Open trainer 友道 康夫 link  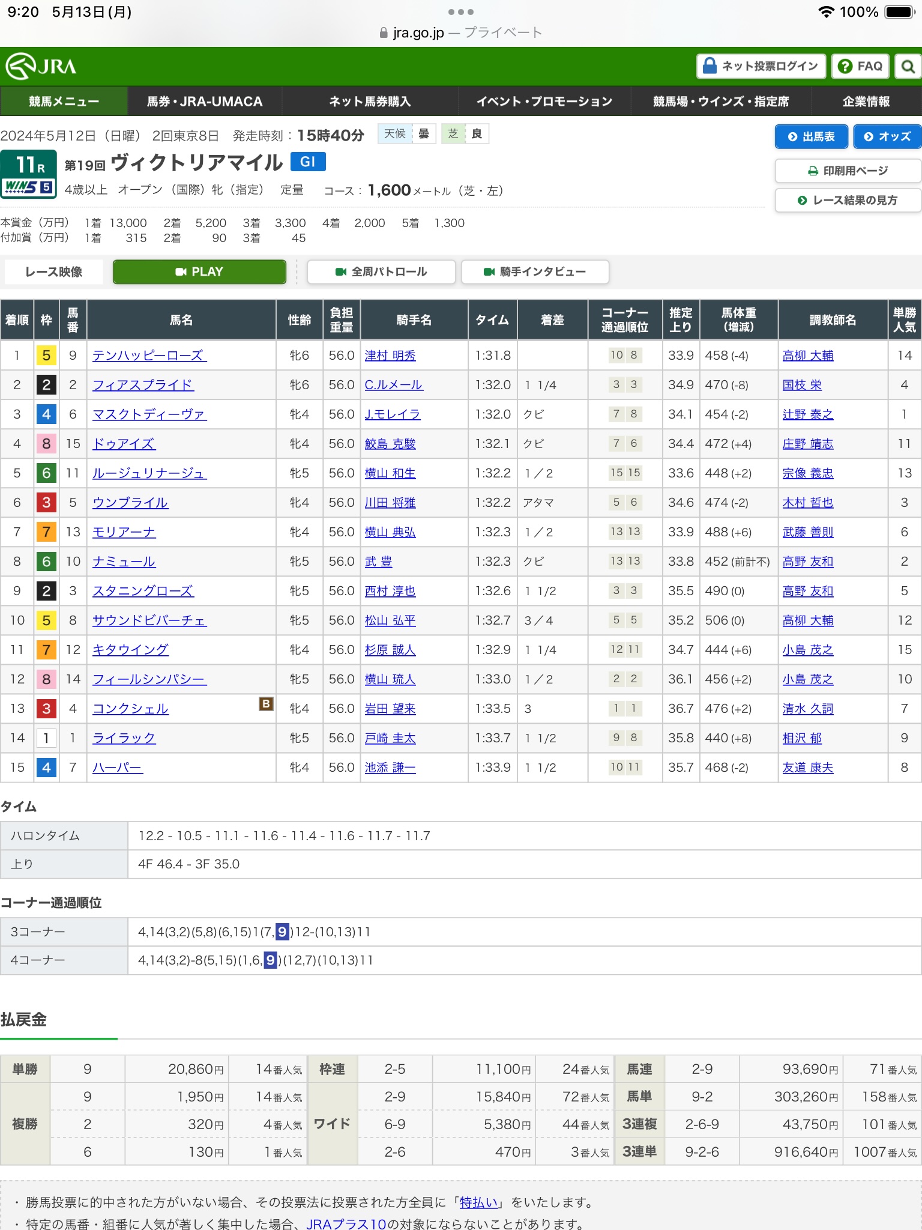(808, 768)
